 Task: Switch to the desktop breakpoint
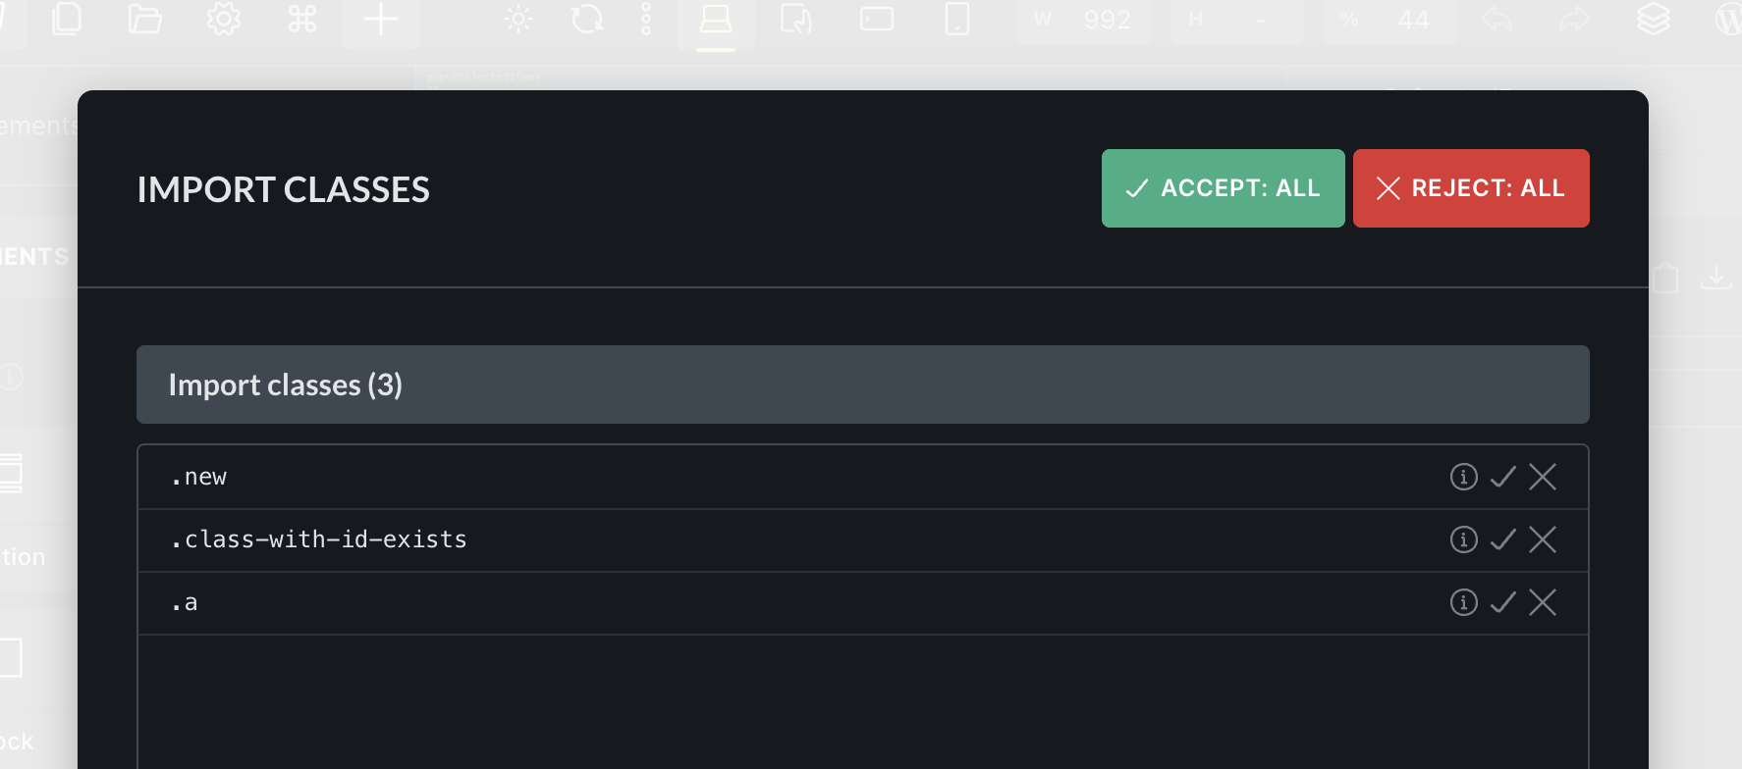[716, 20]
